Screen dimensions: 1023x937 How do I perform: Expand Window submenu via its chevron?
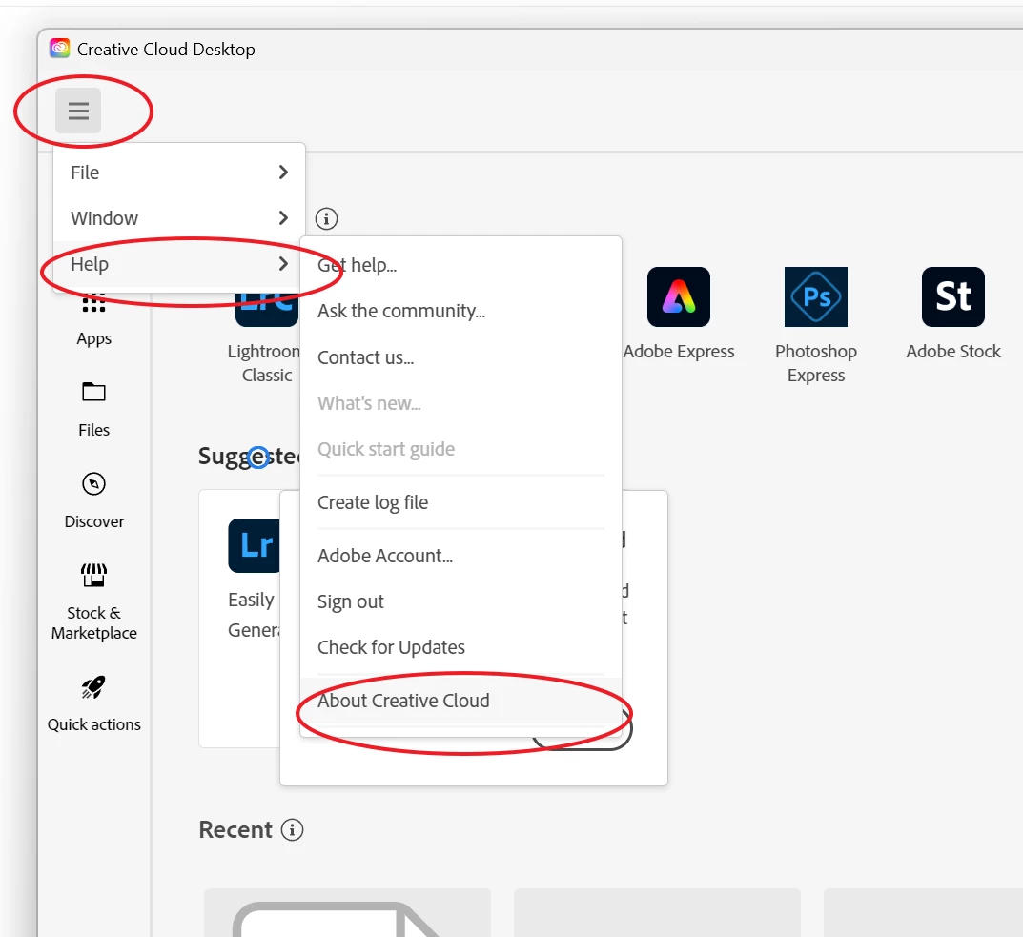(282, 218)
